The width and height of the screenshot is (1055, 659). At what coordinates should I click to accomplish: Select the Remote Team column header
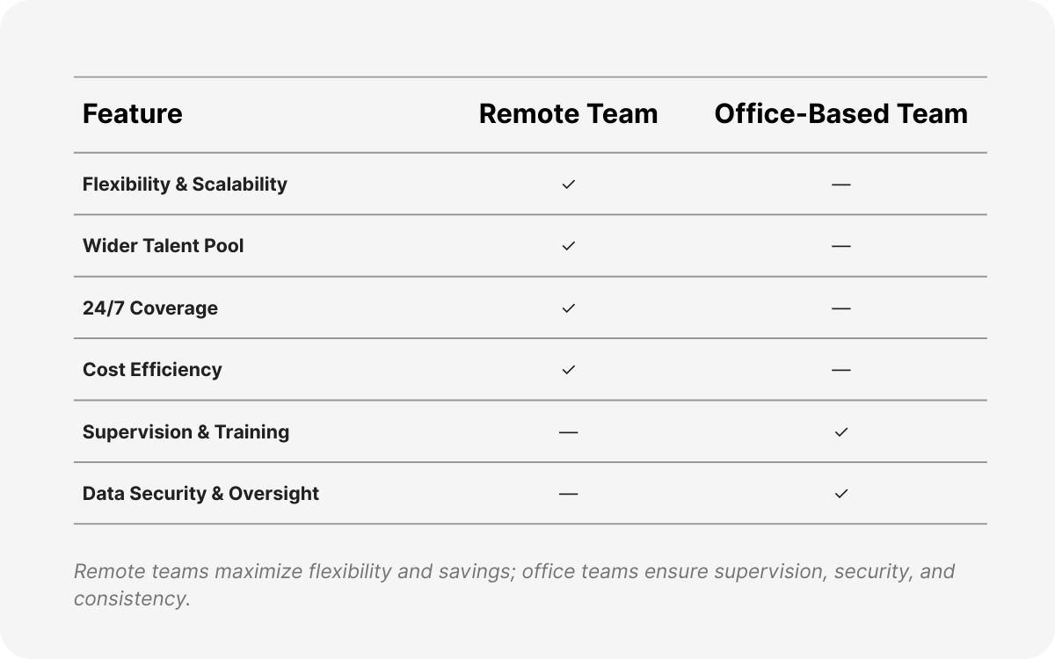[568, 114]
